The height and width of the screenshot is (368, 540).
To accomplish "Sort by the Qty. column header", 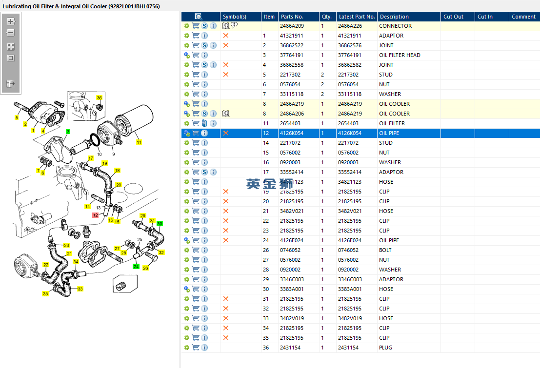I will 327,17.
